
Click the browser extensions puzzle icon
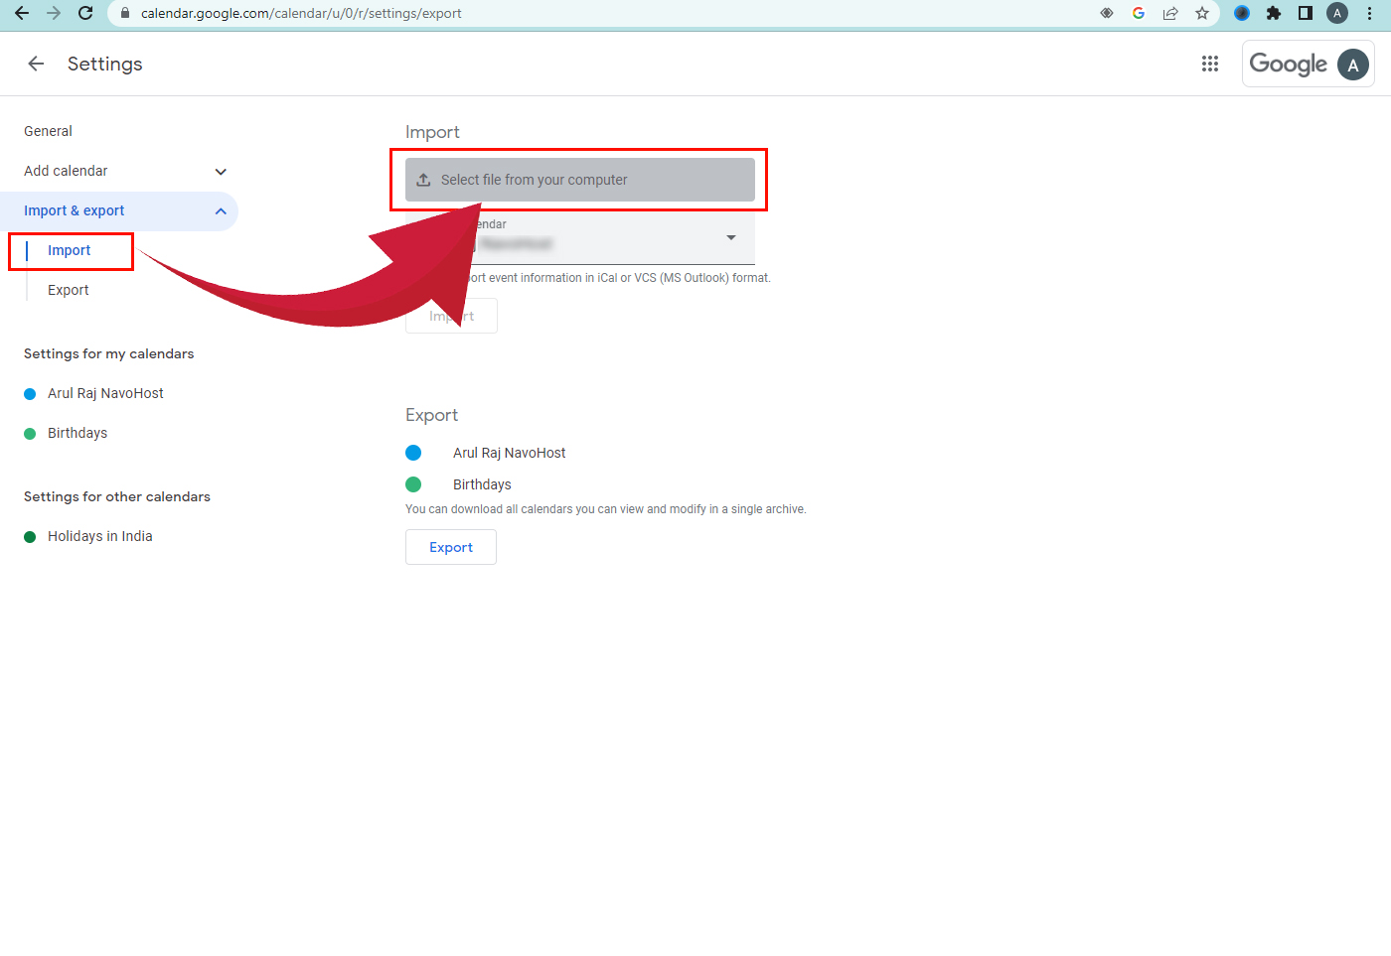pyautogui.click(x=1274, y=13)
